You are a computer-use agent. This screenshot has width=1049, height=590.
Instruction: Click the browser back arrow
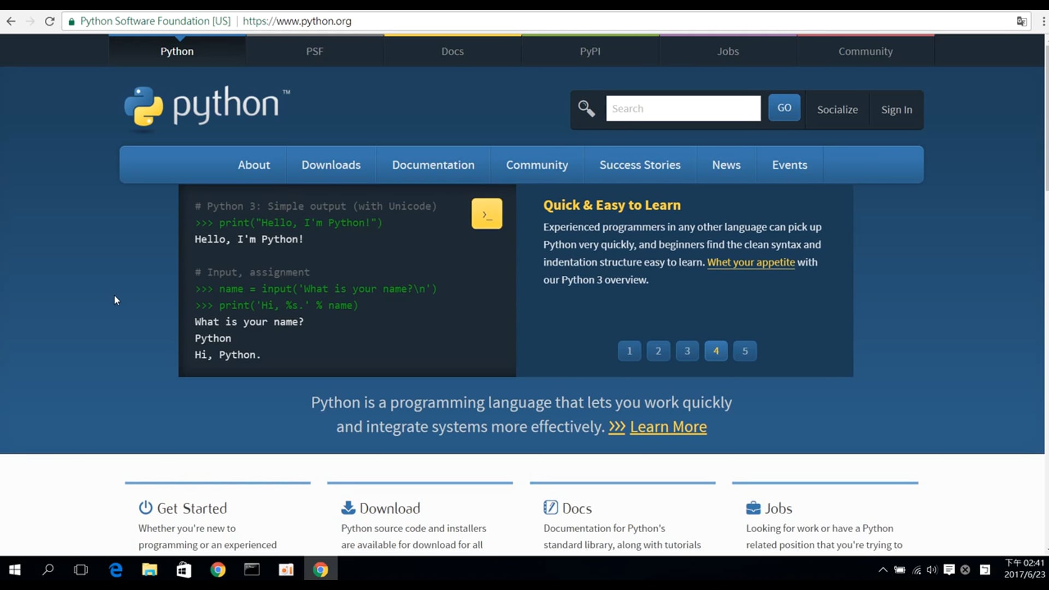coord(11,21)
